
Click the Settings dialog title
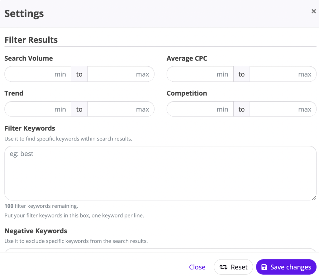pos(24,13)
